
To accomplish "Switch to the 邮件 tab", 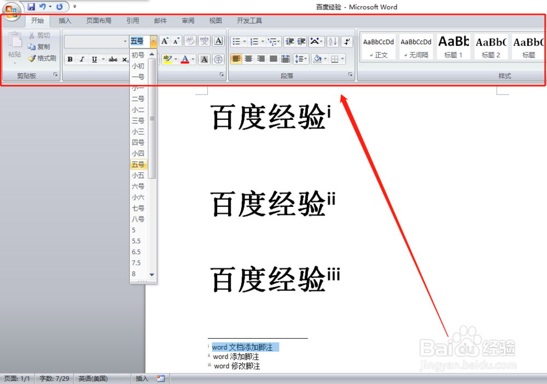I will pos(160,21).
